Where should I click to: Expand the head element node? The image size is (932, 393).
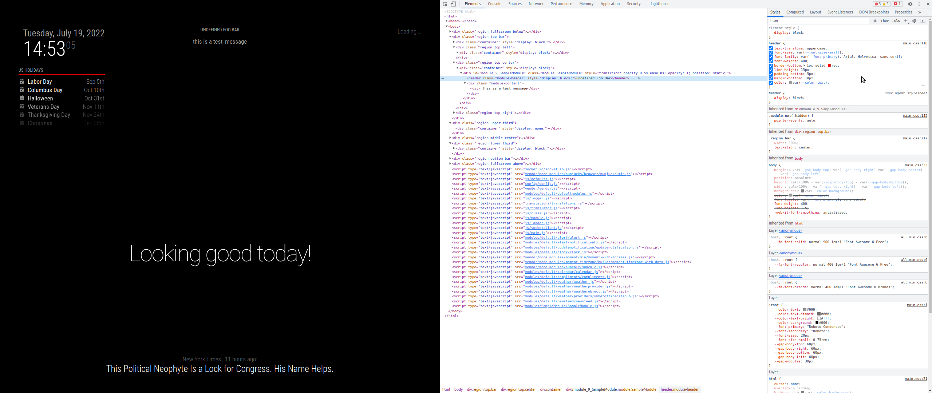[447, 21]
